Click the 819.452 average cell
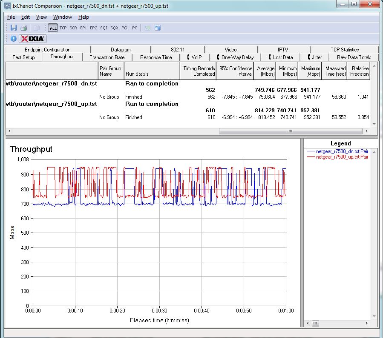 [x=267, y=117]
